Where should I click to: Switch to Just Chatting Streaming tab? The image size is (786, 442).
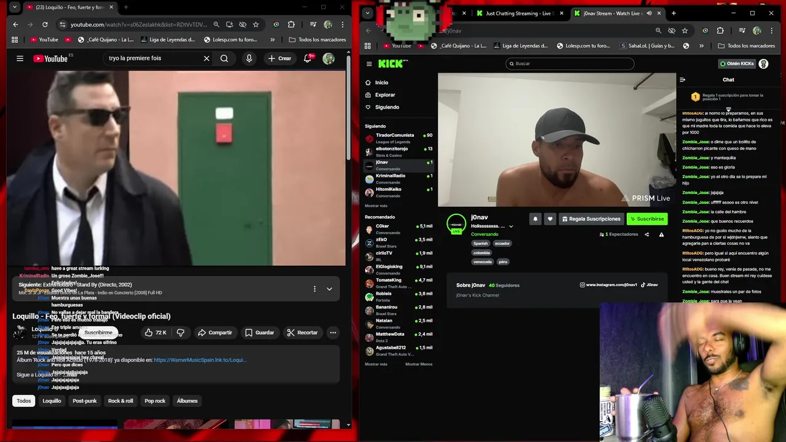coord(520,13)
